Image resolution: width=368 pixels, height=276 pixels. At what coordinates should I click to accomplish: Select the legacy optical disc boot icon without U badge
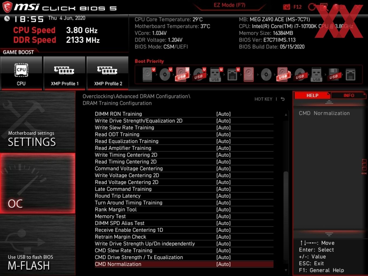(x=266, y=74)
